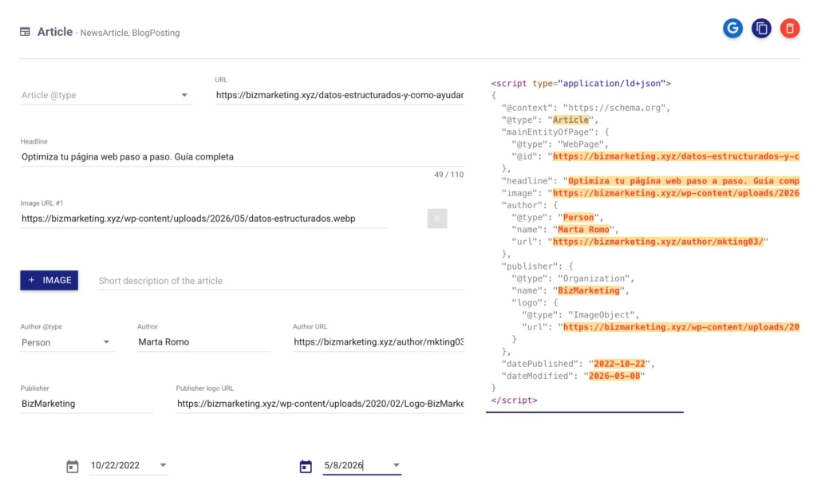This screenshot has width=817, height=497.
Task: Click the "WebPage" type line in code
Action: pos(560,144)
